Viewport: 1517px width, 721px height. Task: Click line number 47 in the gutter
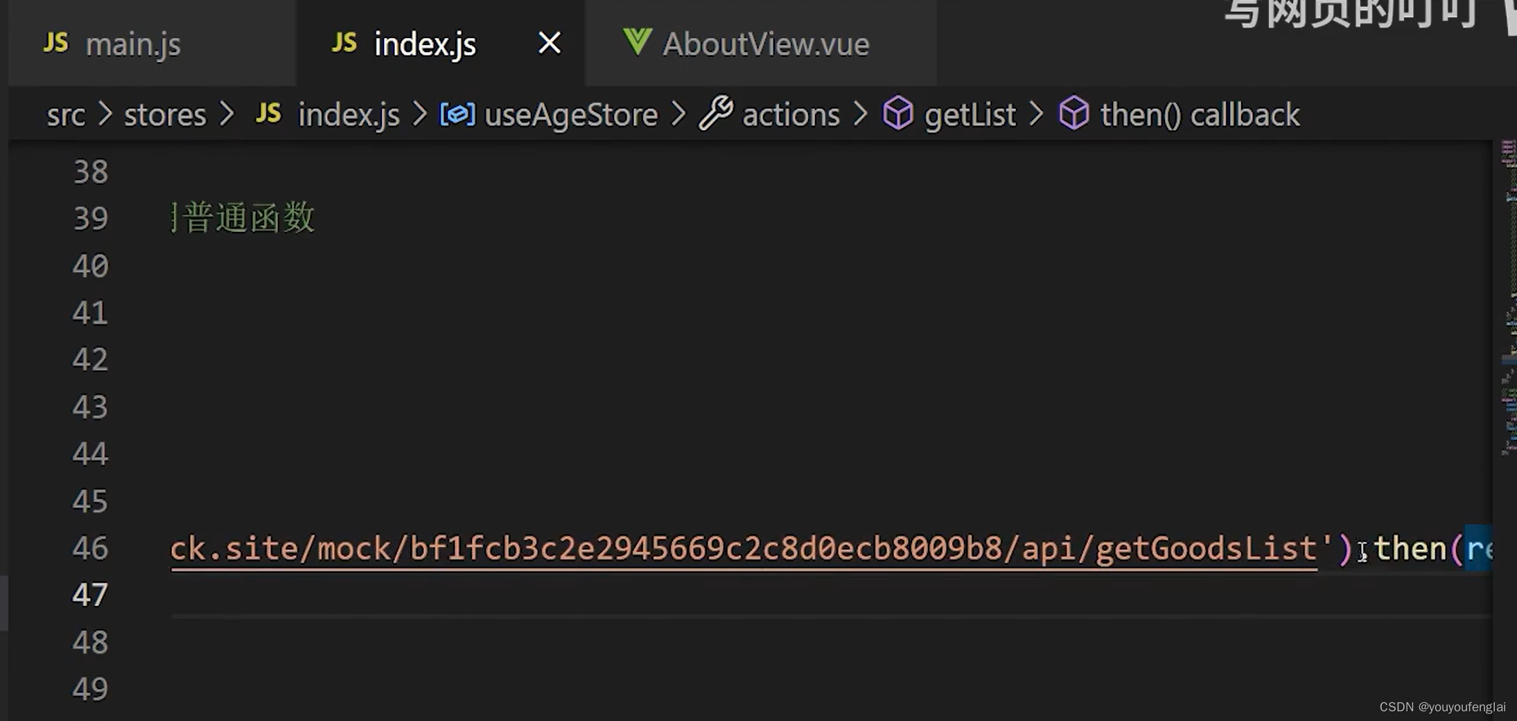click(90, 595)
